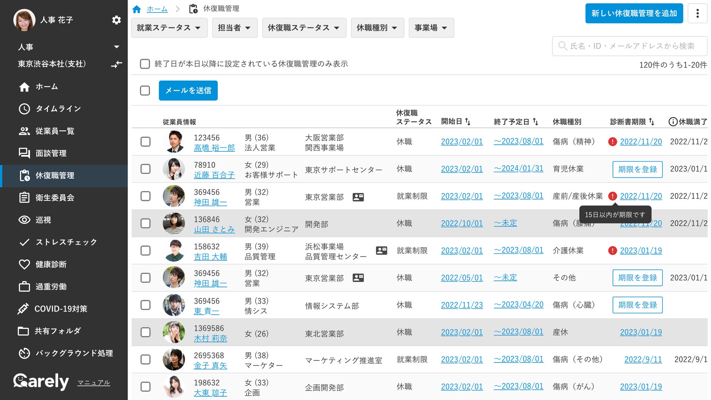Click the home icon in the breadcrumb
This screenshot has width=711, height=400.
pyautogui.click(x=137, y=9)
